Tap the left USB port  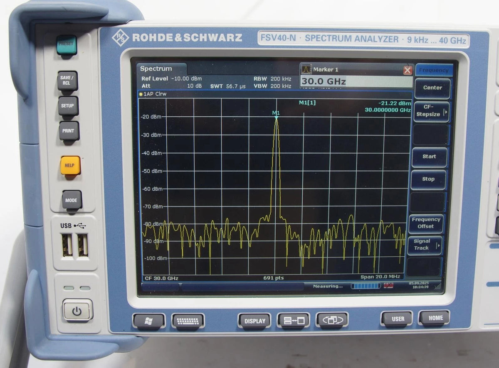pyautogui.click(x=67, y=245)
